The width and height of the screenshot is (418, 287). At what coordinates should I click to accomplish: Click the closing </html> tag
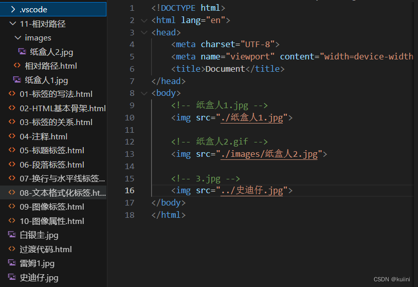click(169, 215)
